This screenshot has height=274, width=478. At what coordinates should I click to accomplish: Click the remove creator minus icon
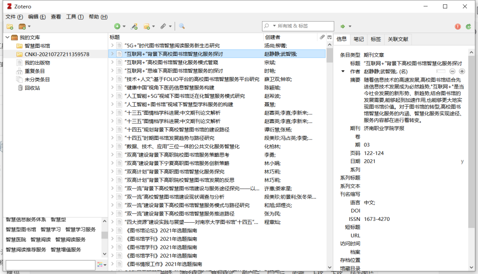point(453,71)
